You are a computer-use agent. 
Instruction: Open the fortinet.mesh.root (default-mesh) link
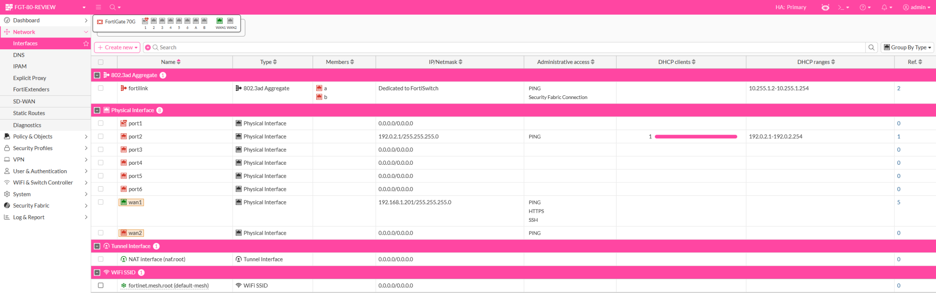[169, 286]
